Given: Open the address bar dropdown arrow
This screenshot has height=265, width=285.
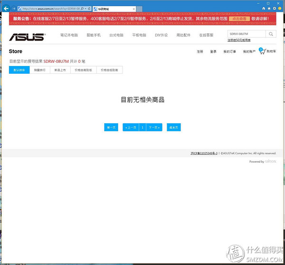Looking at the screenshot, I should (85, 9).
